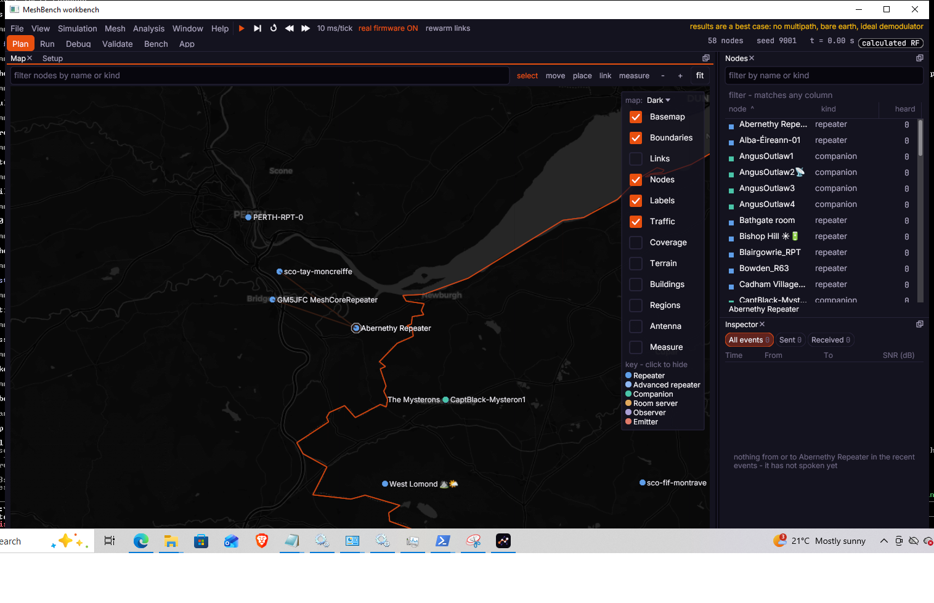Viewport: 934px width, 603px height.
Task: Step the simulation forward one tick
Action: click(258, 28)
